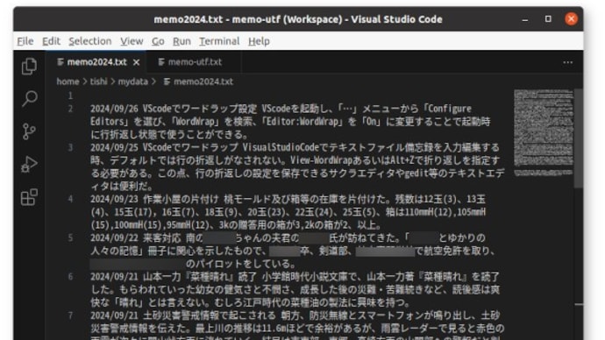Close the Visual Studio Code window

tap(572, 19)
